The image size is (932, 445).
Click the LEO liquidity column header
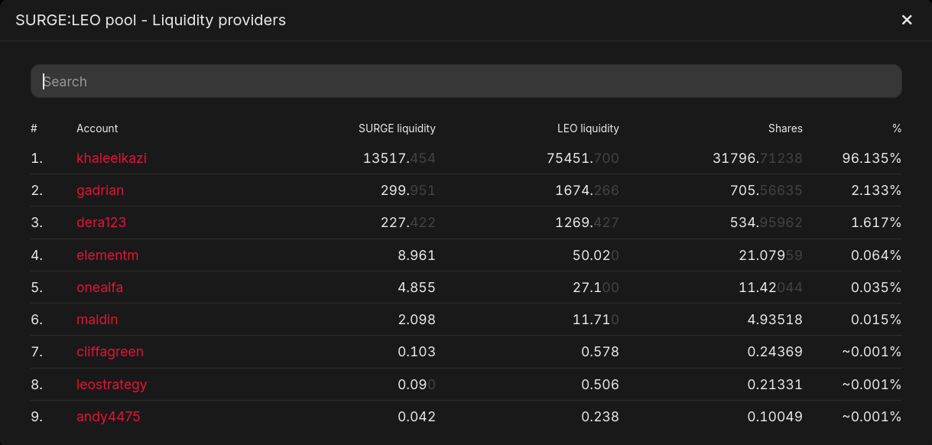click(588, 128)
